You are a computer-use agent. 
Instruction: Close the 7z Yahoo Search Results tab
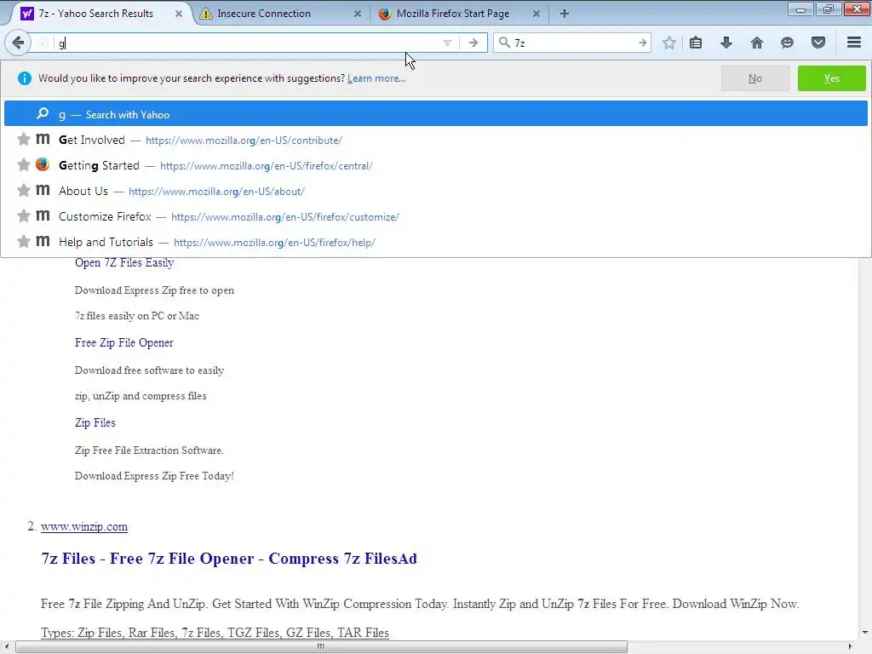[179, 14]
